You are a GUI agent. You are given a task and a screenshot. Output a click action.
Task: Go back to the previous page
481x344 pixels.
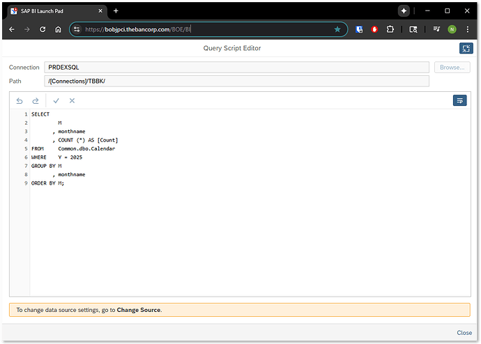(12, 30)
